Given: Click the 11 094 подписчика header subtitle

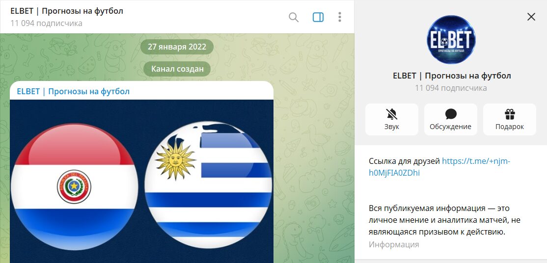Looking at the screenshot, I should pos(46,24).
